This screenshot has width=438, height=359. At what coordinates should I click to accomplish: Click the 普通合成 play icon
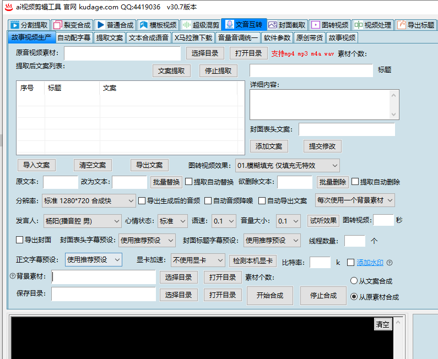(101, 25)
